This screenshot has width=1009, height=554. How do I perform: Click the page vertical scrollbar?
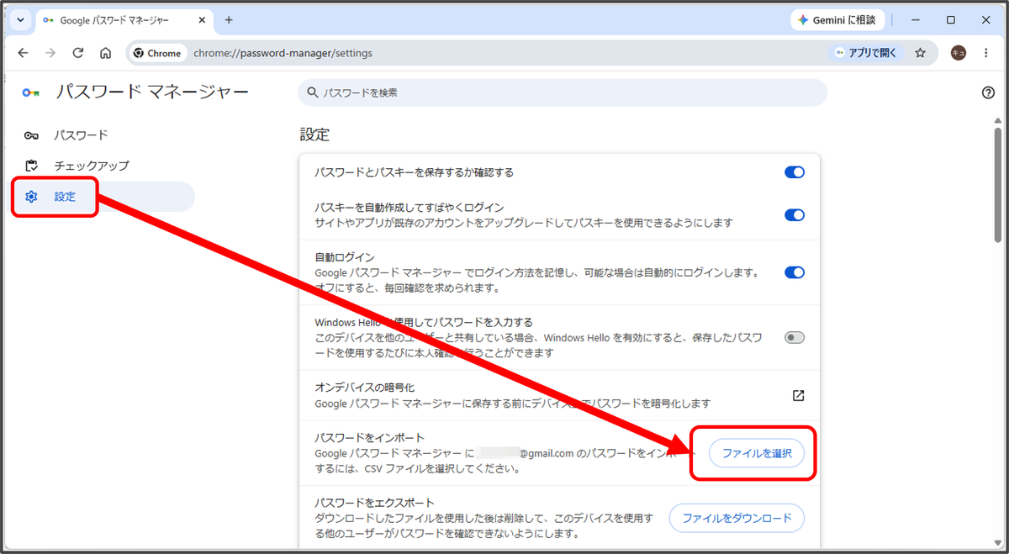(x=998, y=185)
